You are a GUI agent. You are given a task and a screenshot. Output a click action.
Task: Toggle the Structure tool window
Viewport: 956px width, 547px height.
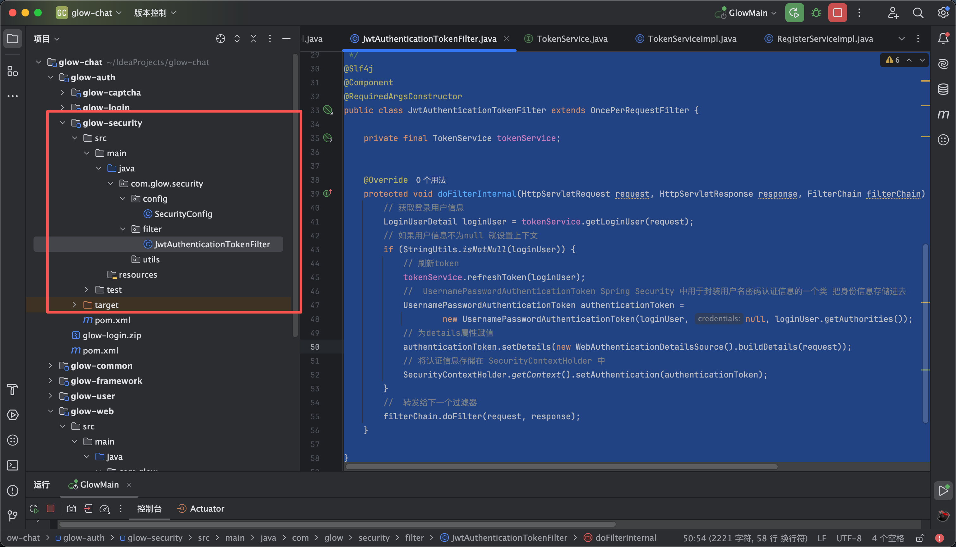pos(13,71)
